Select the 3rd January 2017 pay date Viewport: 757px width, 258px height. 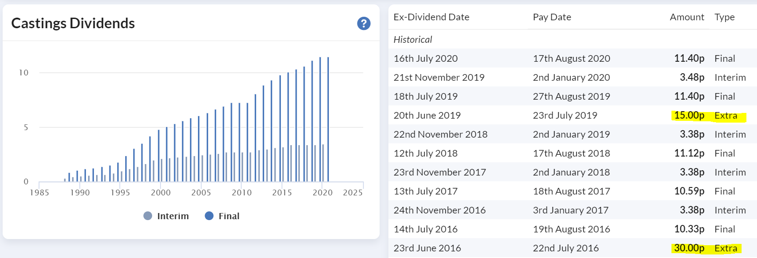click(571, 210)
